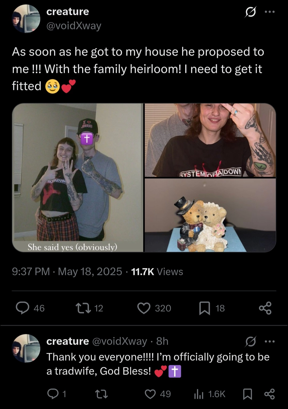
Task: Repost the tradwife reply tweet
Action: pyautogui.click(x=102, y=394)
